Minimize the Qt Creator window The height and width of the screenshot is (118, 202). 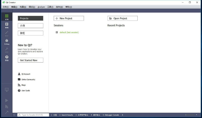coord(183,2)
